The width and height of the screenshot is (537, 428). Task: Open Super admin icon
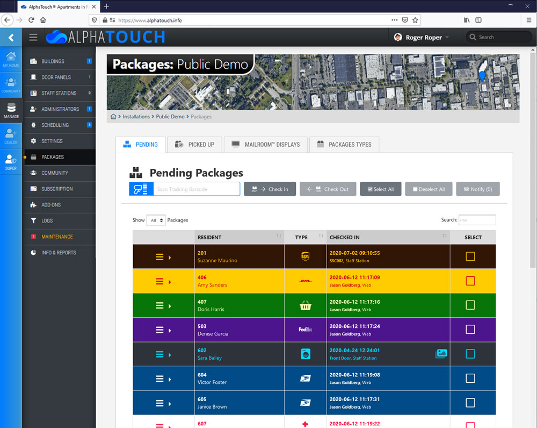11,162
